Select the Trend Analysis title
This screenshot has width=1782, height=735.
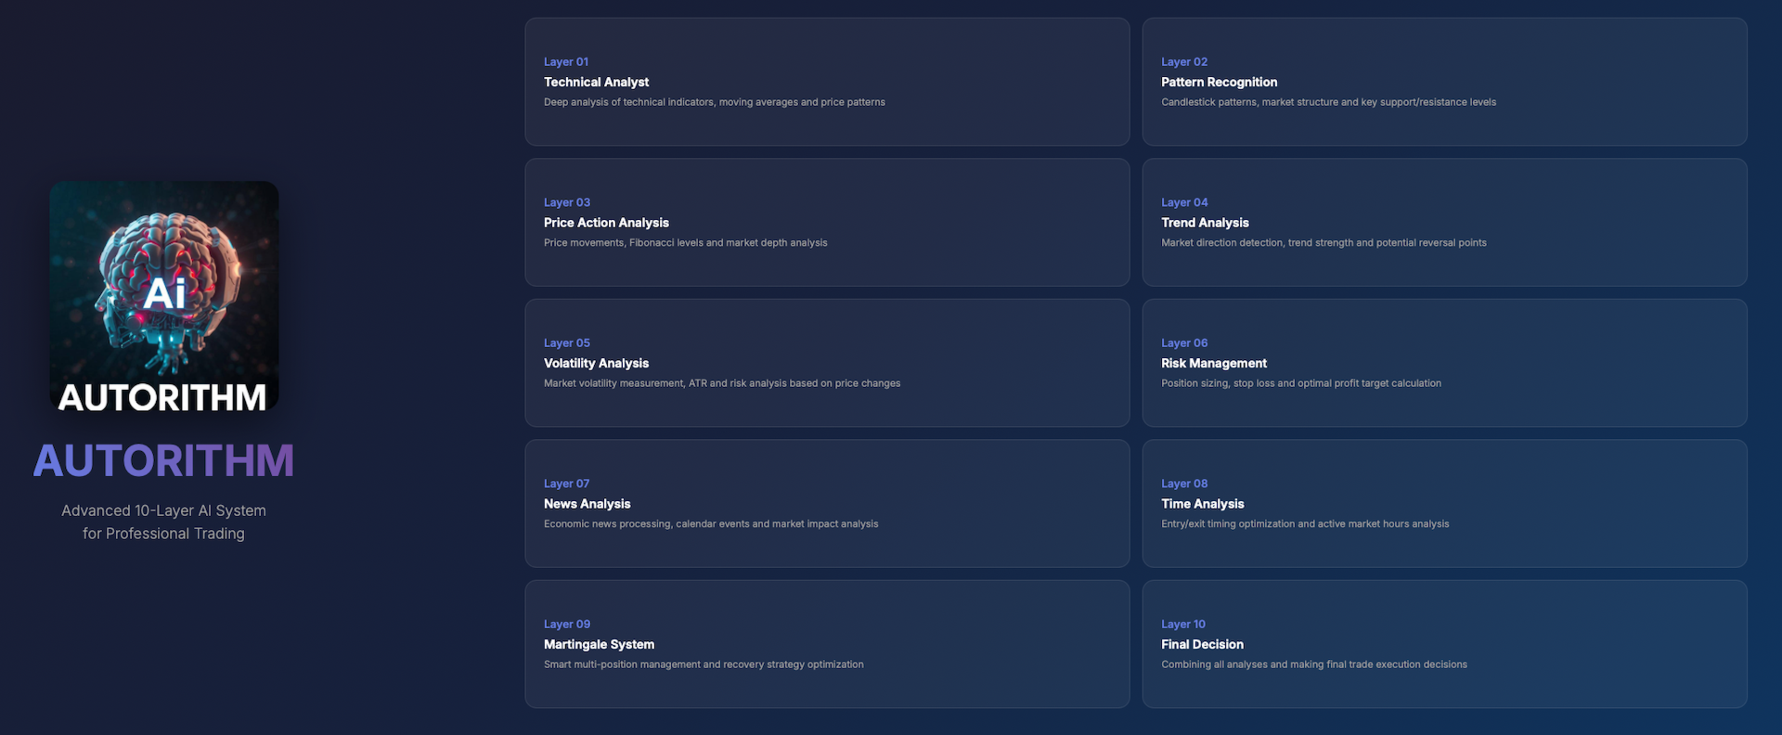[x=1205, y=223]
